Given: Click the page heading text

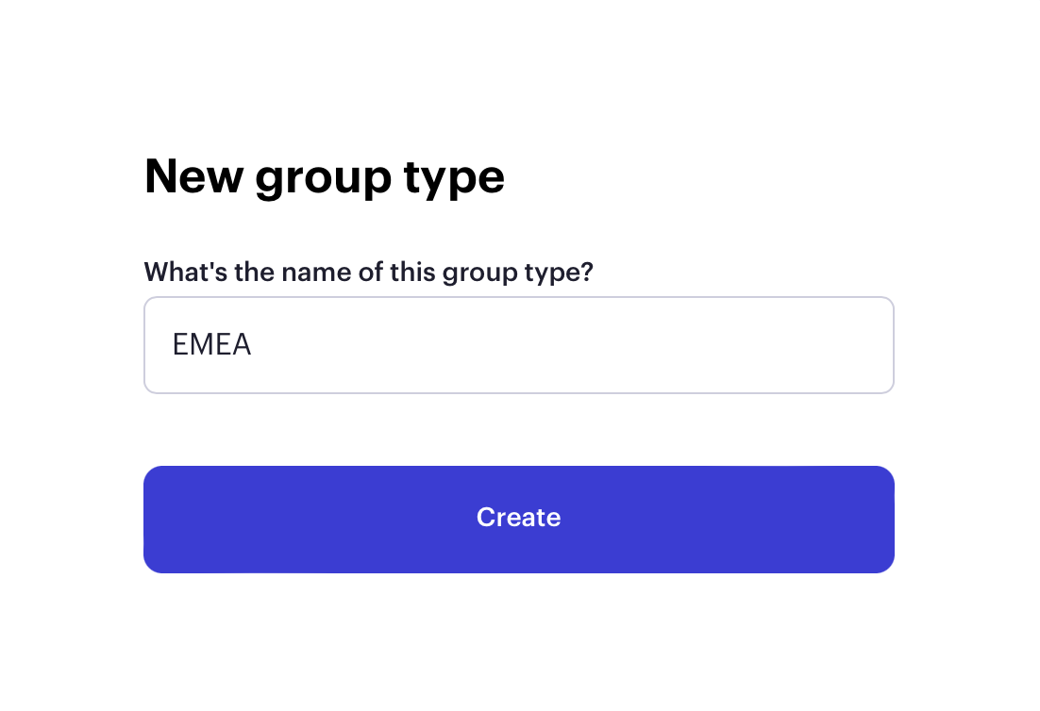Looking at the screenshot, I should 325,177.
